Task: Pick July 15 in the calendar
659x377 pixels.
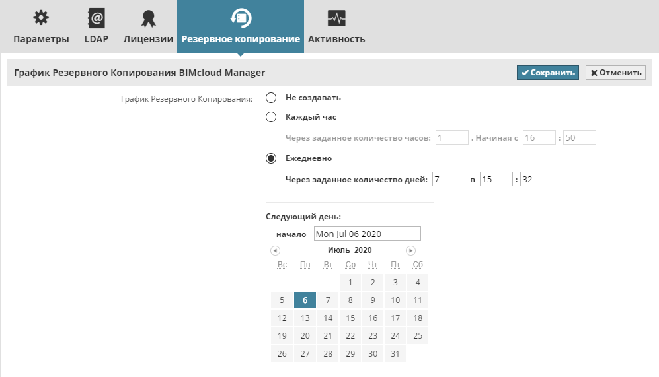Action: coord(350,318)
